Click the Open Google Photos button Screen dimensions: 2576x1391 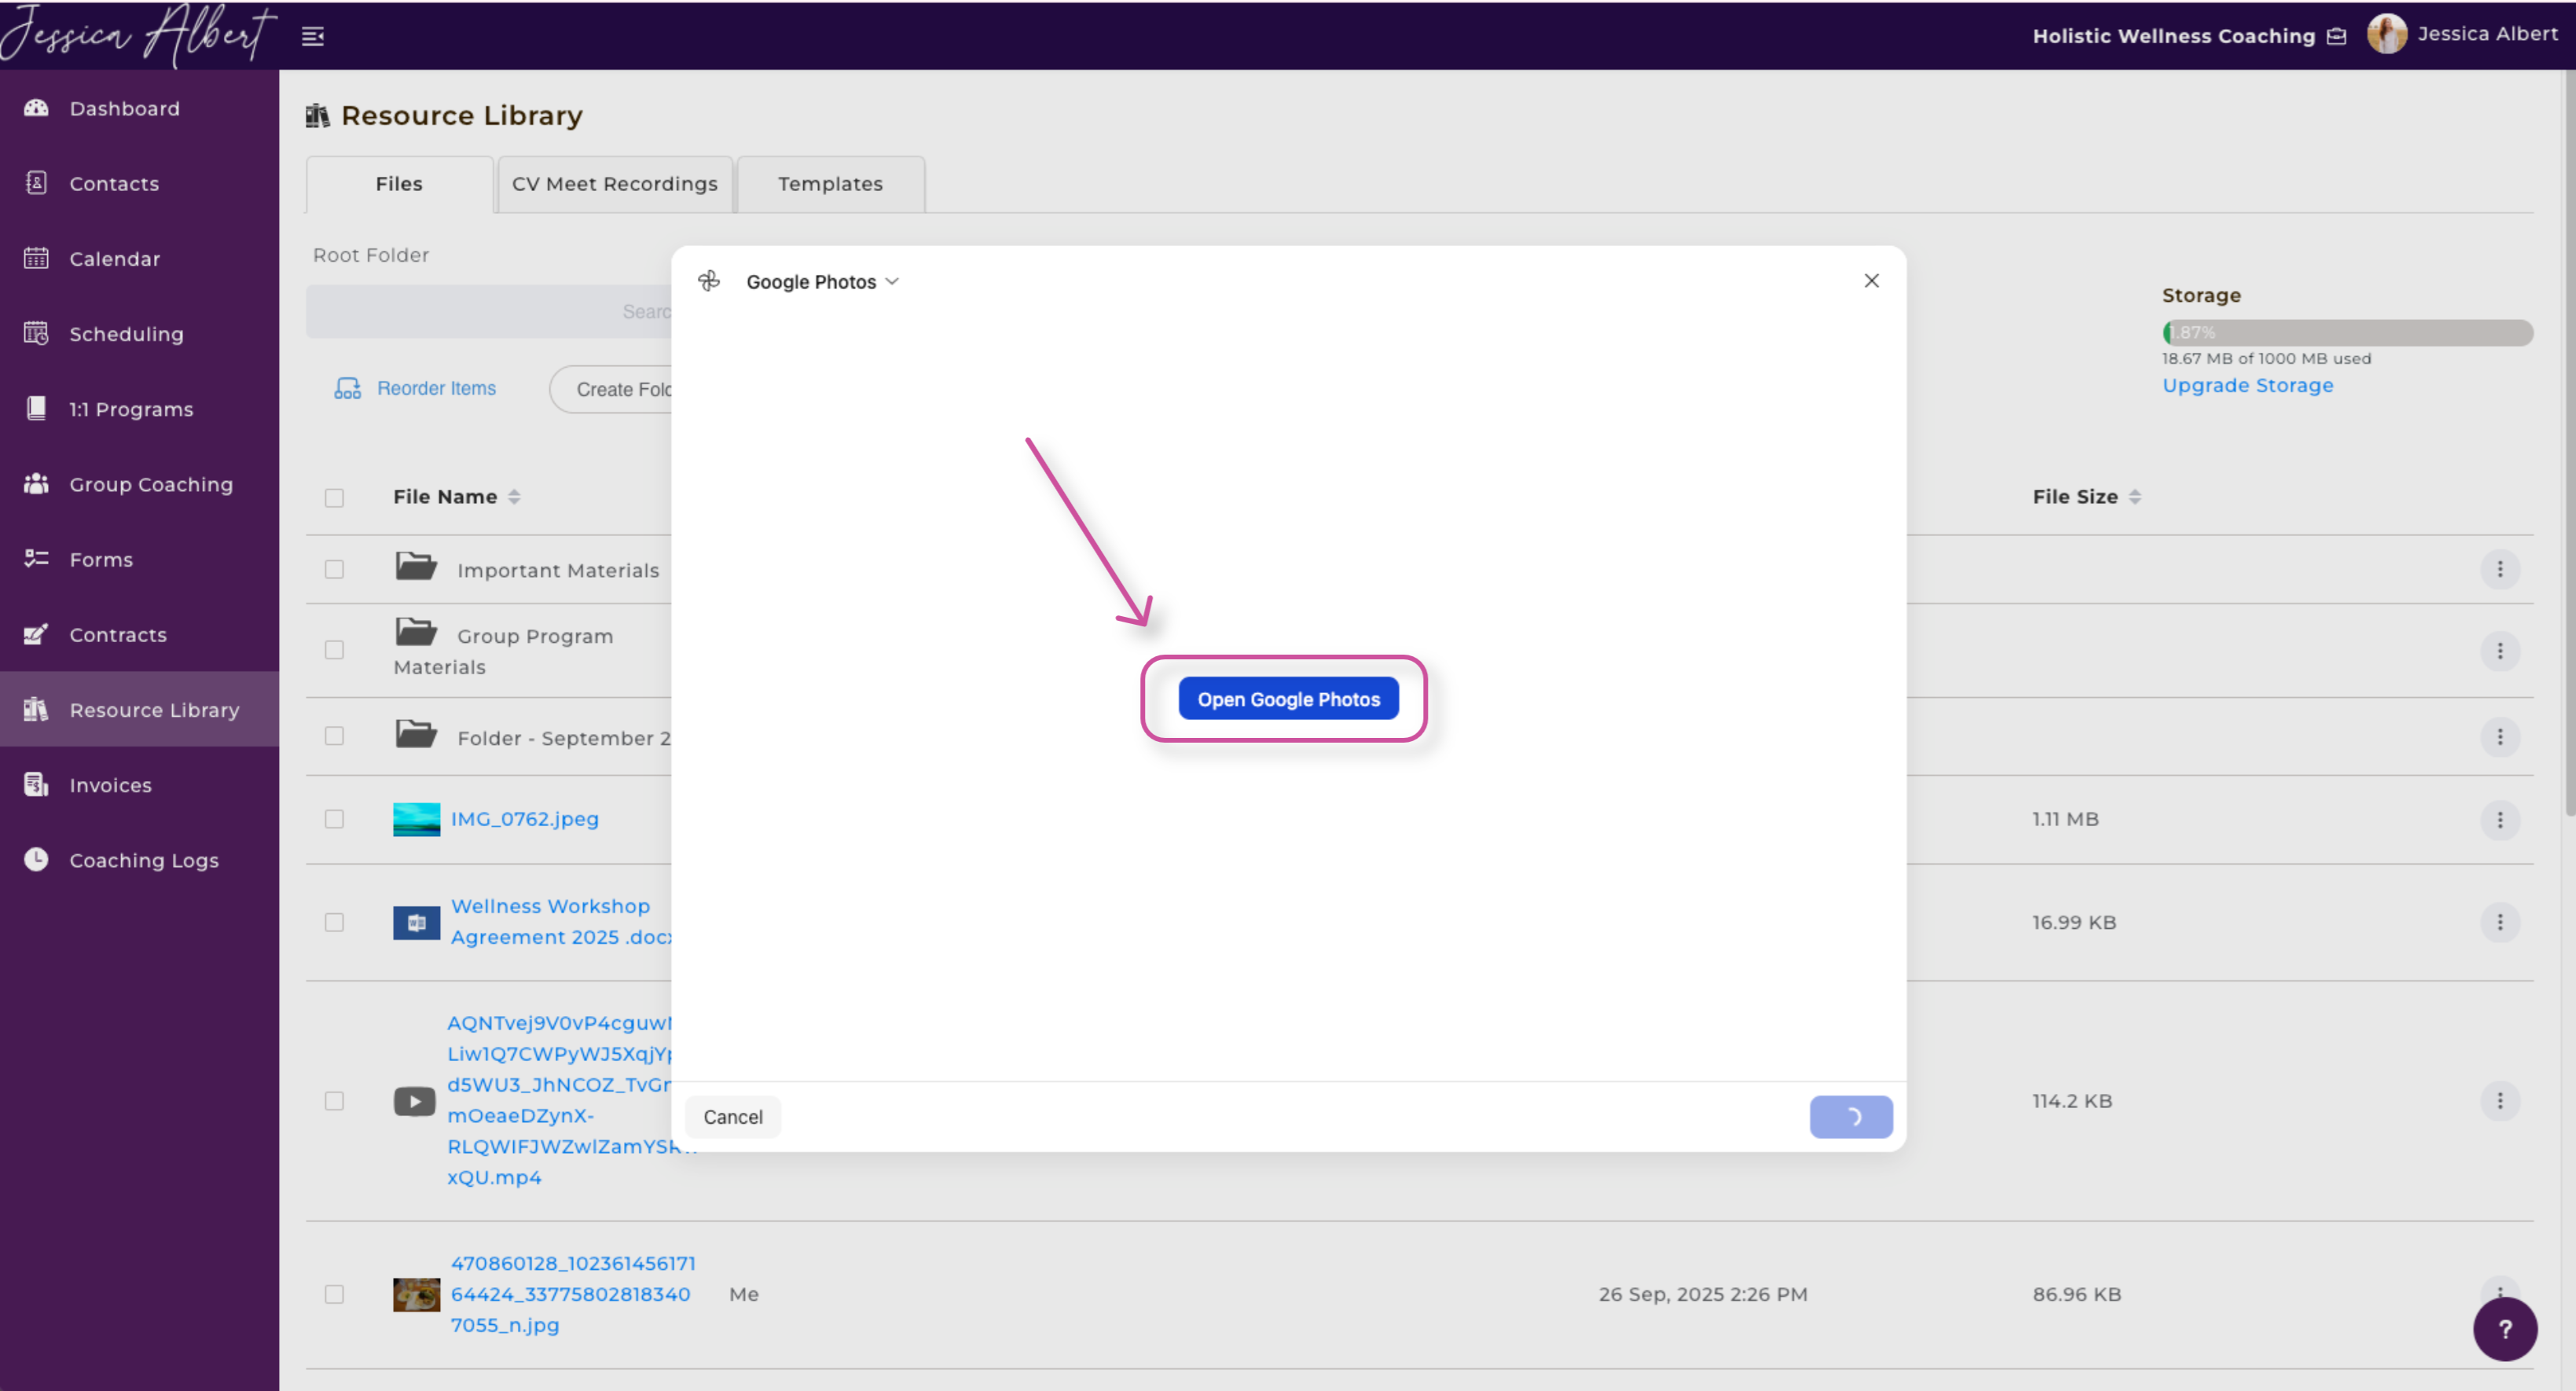pos(1288,699)
